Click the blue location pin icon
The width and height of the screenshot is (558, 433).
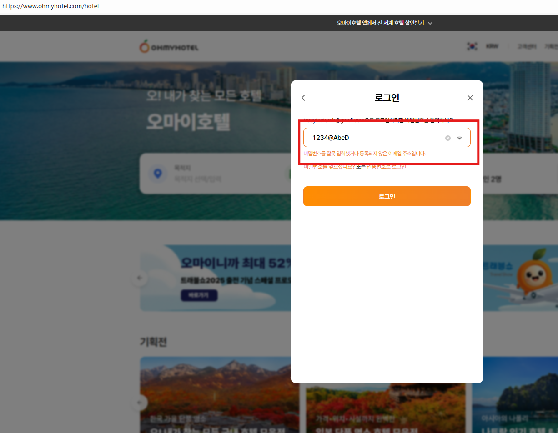click(x=158, y=173)
